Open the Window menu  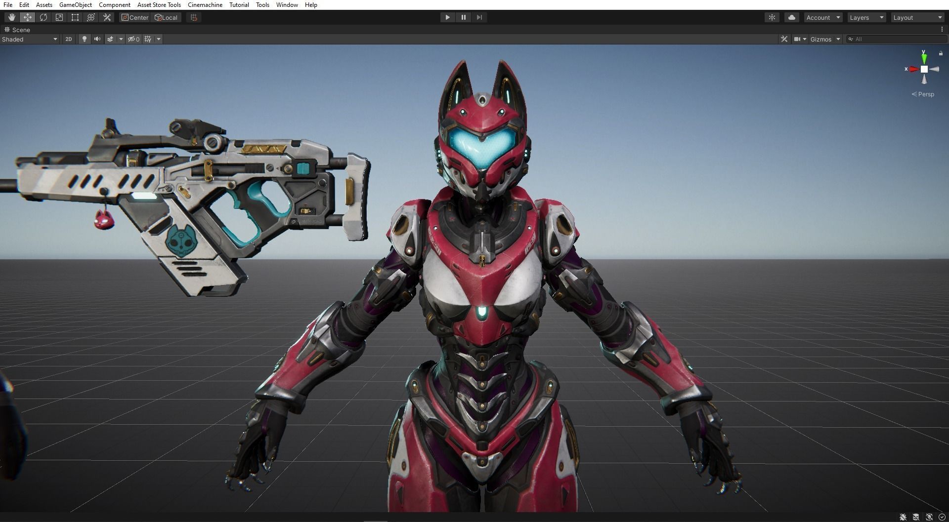pyautogui.click(x=287, y=4)
